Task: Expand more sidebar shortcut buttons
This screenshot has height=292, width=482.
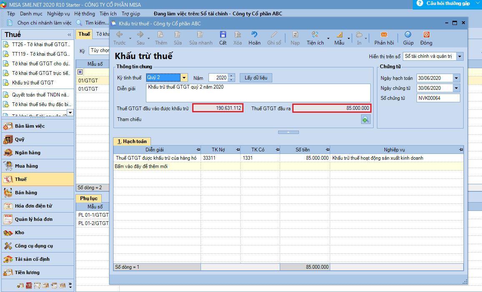Action: click(x=70, y=286)
